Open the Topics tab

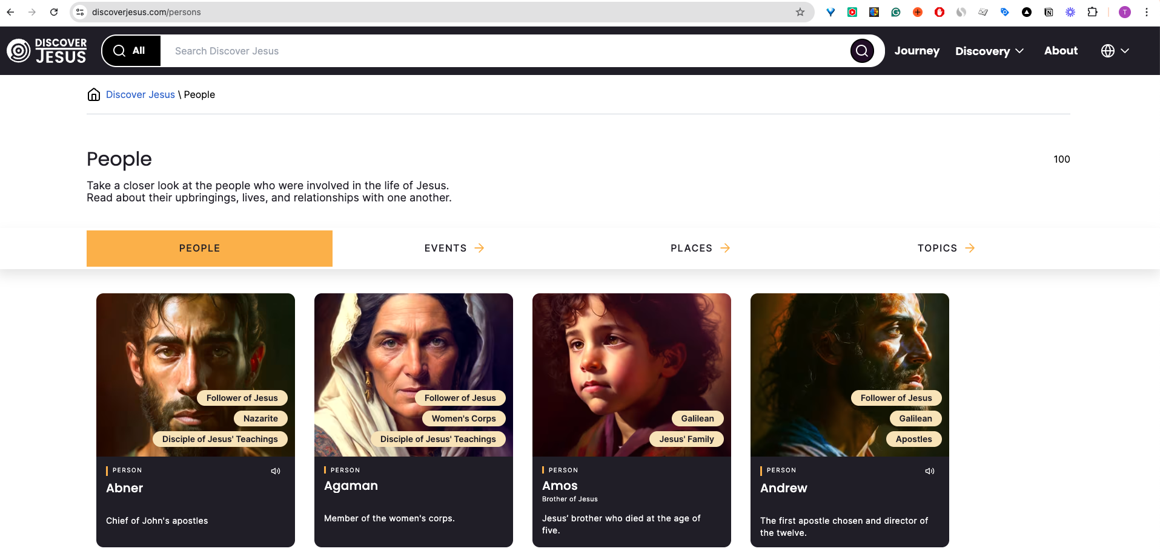pyautogui.click(x=946, y=248)
